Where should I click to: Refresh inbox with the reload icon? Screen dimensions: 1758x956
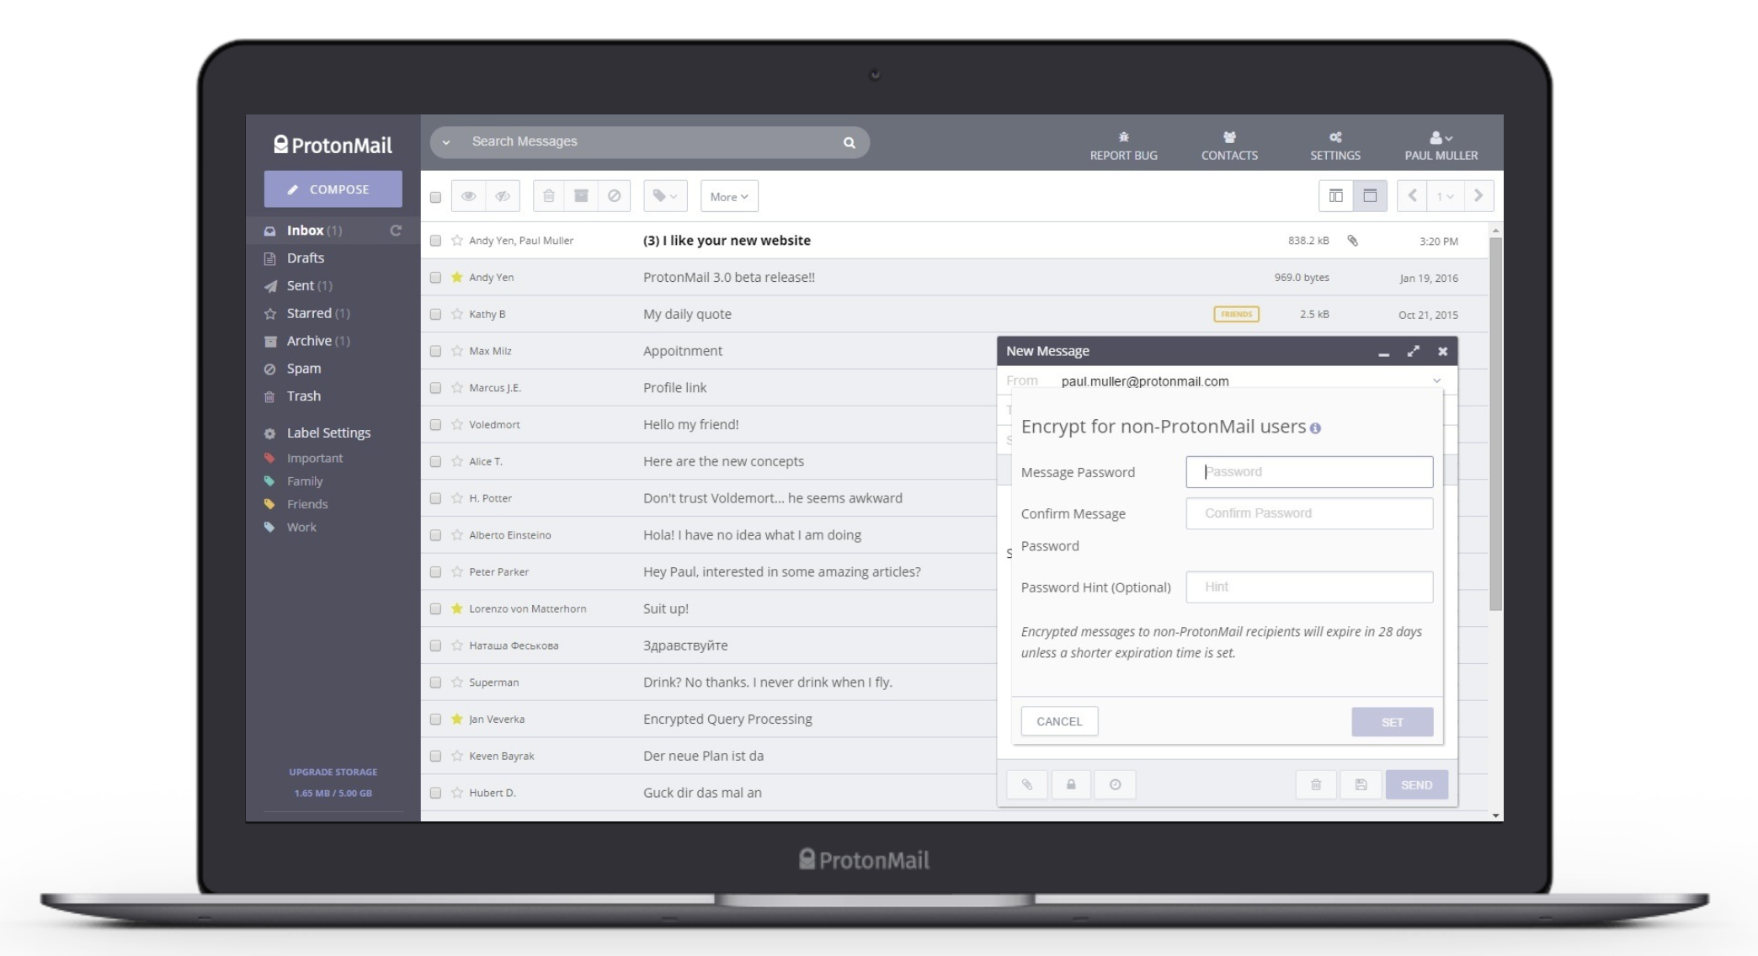click(x=396, y=231)
